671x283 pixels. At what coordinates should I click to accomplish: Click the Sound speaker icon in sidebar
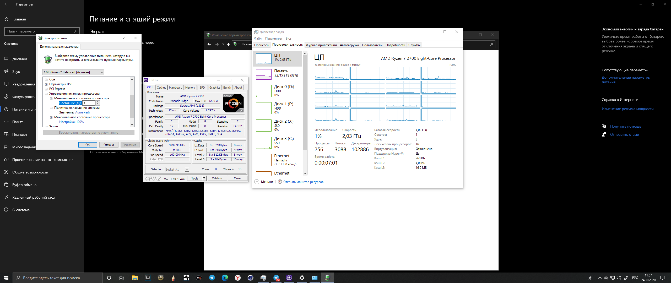(6, 72)
